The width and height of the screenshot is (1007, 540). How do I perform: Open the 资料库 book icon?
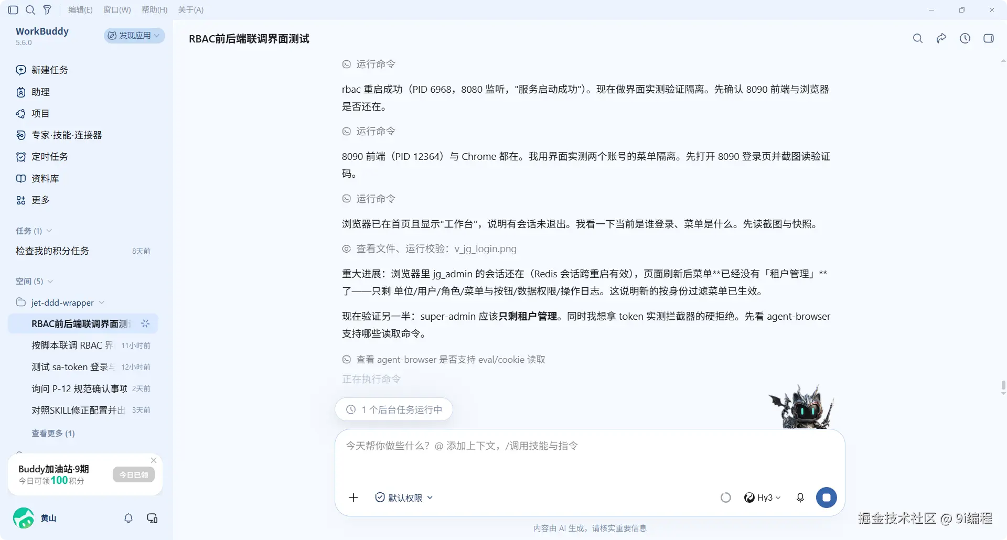coord(21,178)
